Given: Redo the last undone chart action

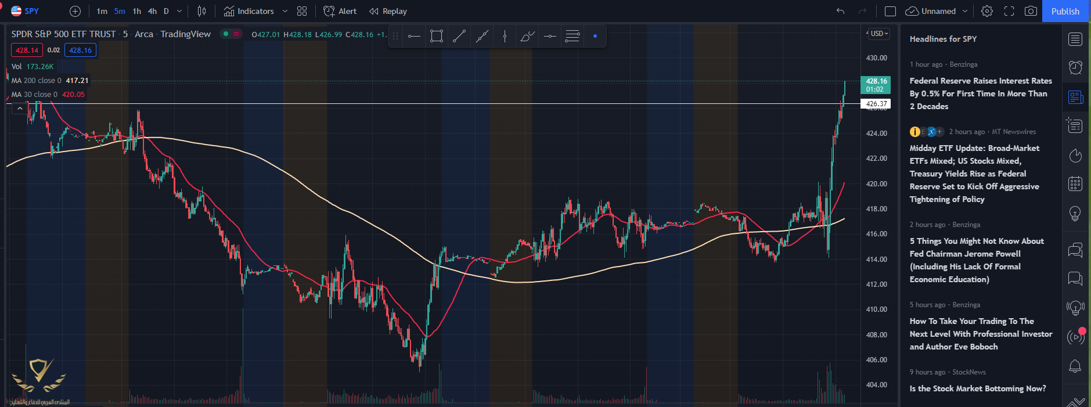Looking at the screenshot, I should (862, 11).
